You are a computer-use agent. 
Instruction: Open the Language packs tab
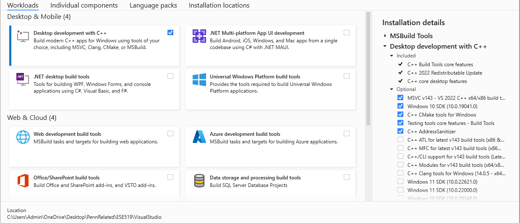point(153,5)
